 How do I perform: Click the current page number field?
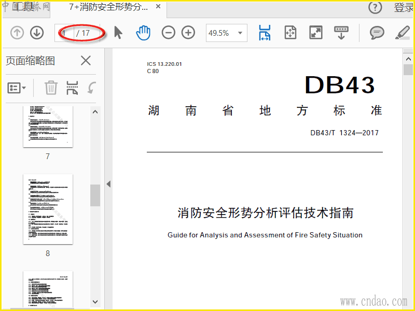click(64, 33)
